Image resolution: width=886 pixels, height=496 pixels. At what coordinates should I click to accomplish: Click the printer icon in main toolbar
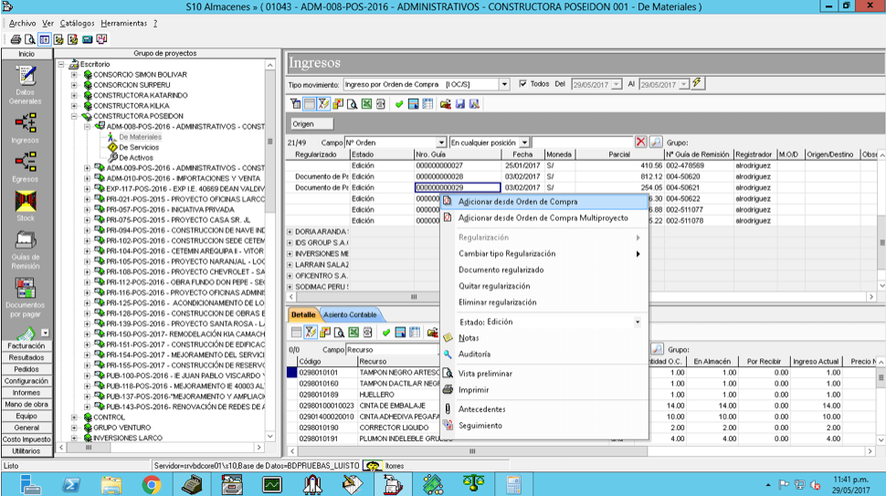tap(16, 39)
